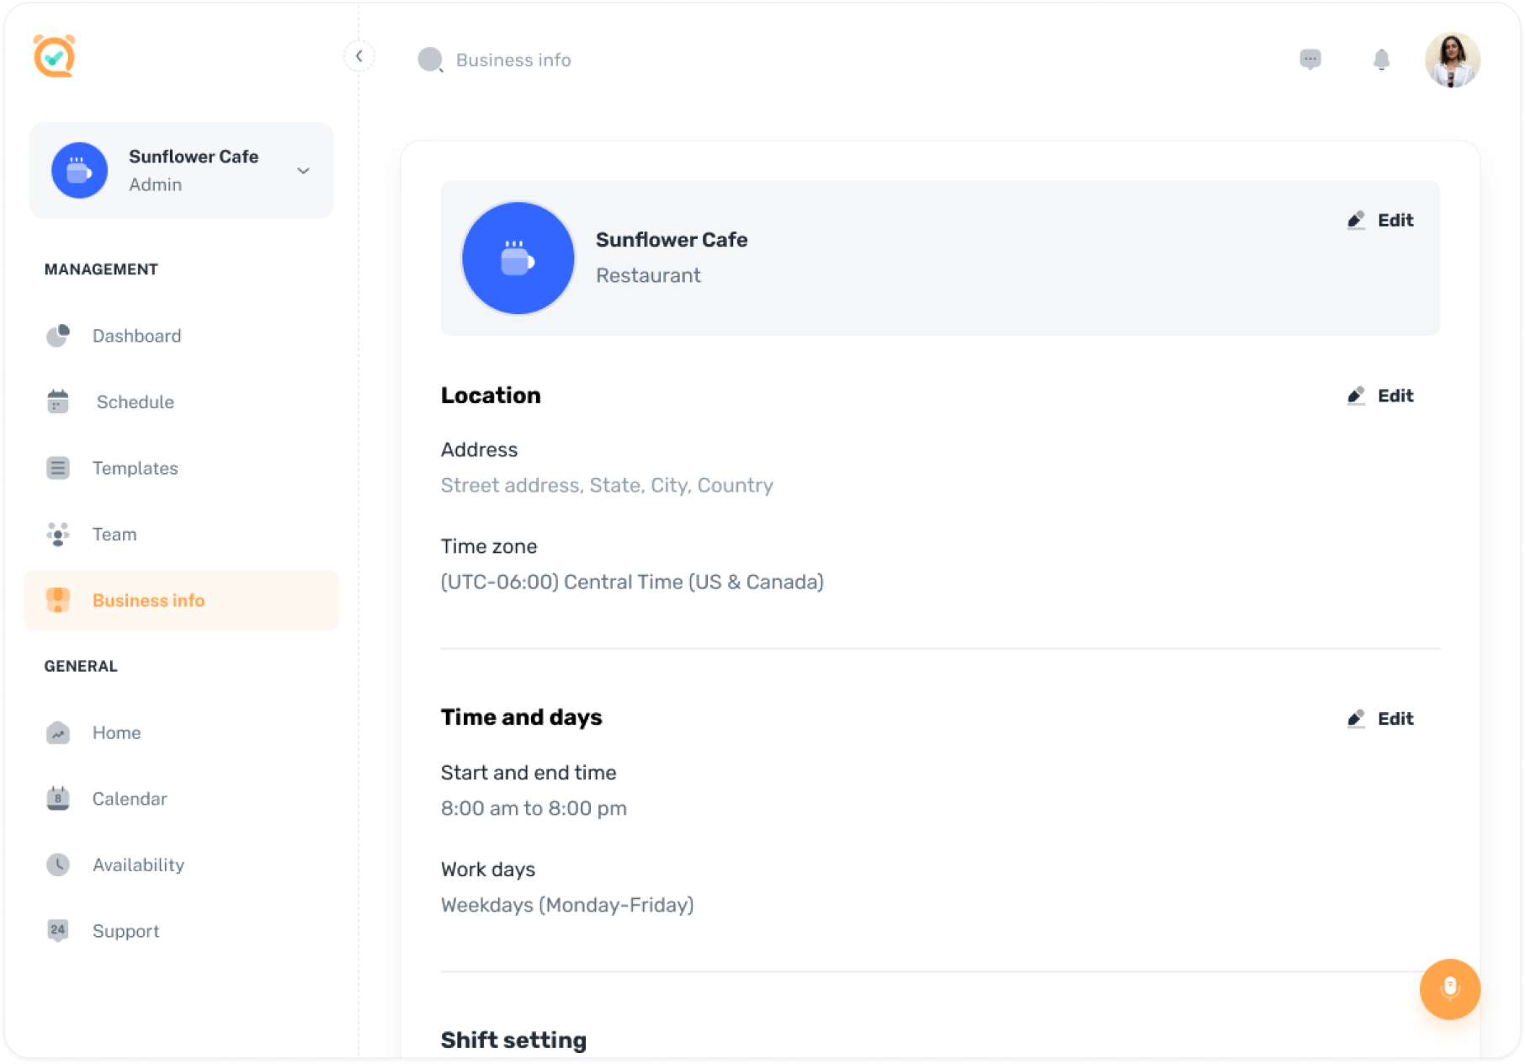1525x1064 pixels.
Task: Expand the Sunflower Cafe workspace dropdown
Action: pos(303,171)
